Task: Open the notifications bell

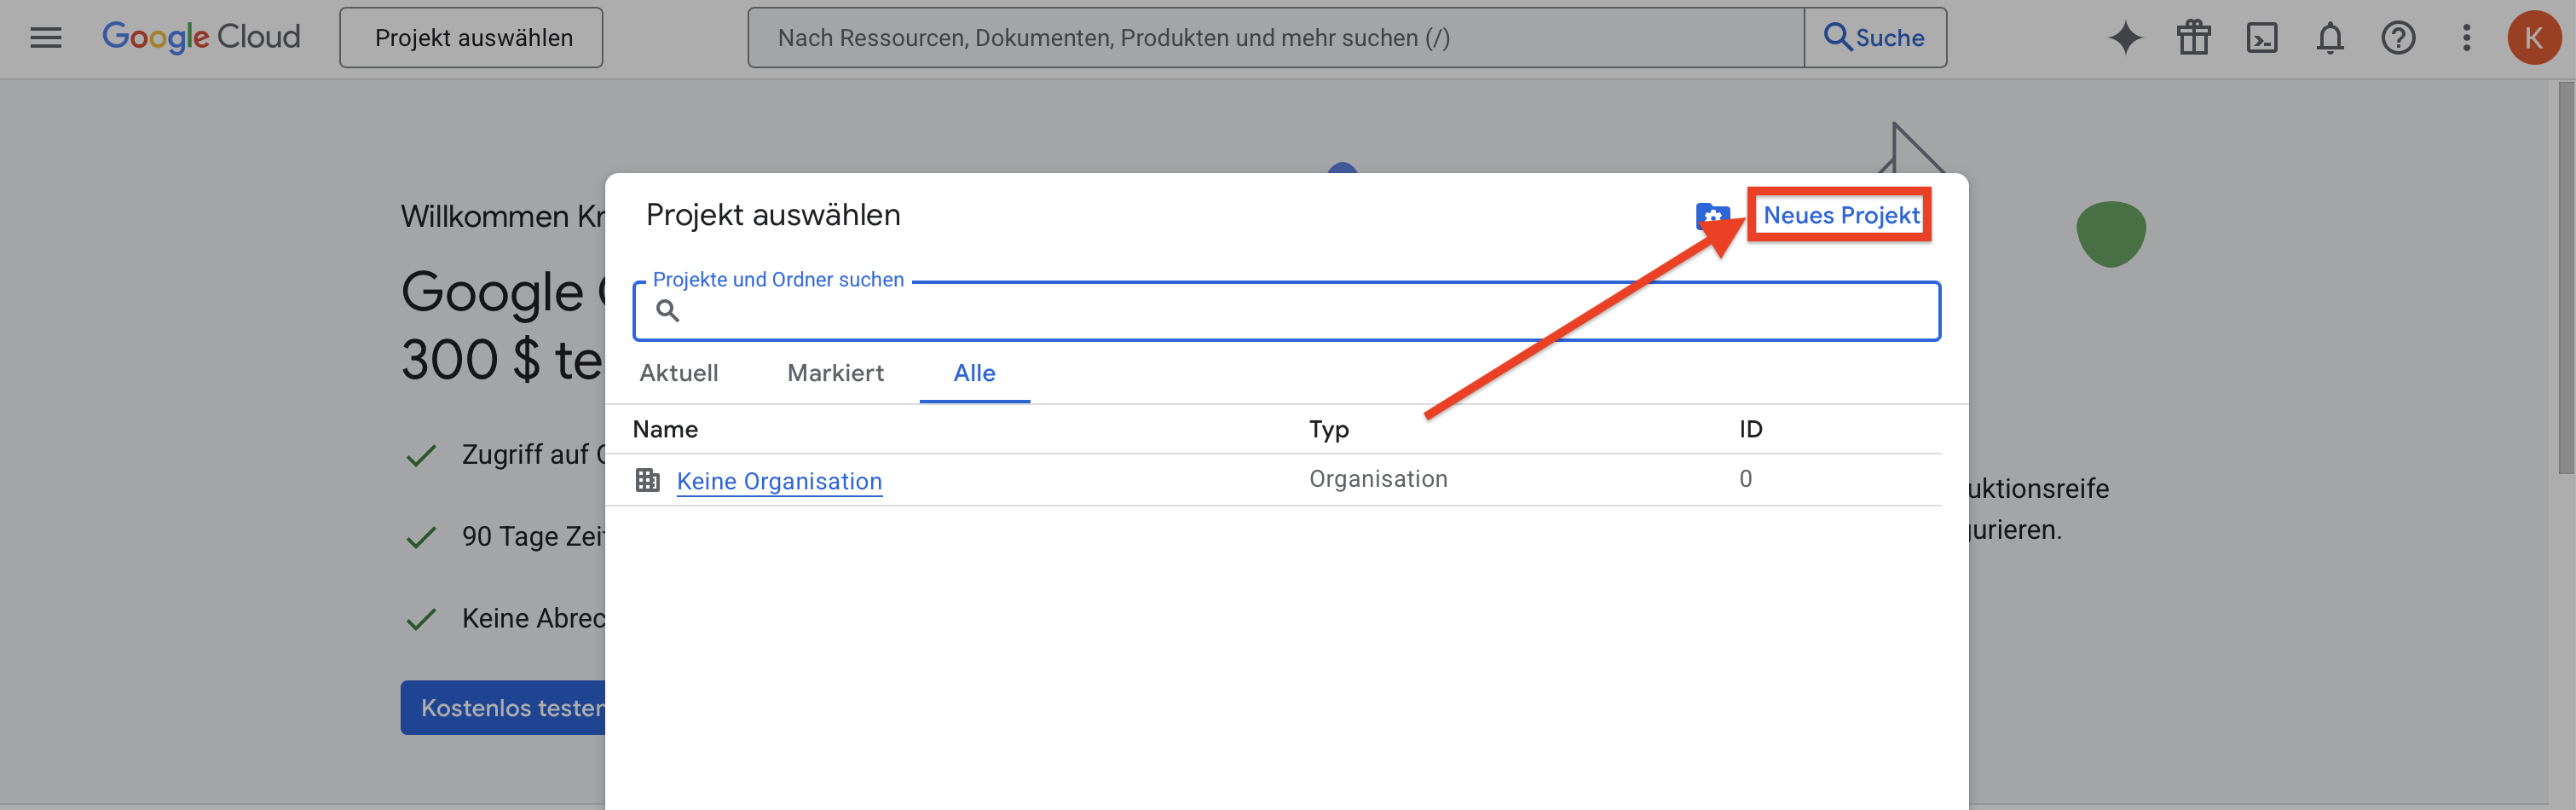Action: click(x=2329, y=38)
